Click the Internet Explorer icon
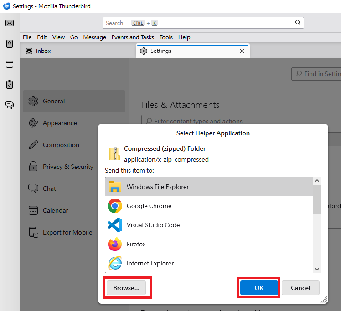341x311 pixels. (115, 263)
